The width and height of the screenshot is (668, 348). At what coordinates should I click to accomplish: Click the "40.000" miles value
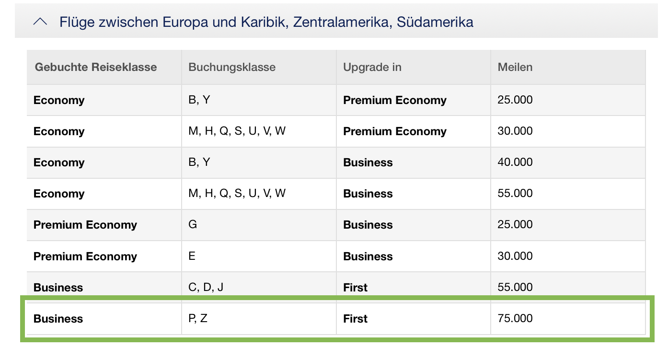(515, 162)
